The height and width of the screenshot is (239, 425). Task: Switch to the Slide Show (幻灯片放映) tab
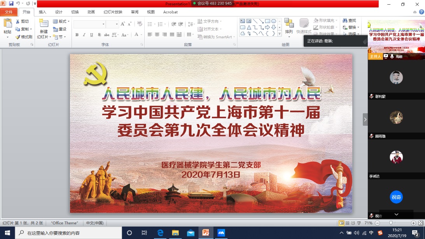click(113, 12)
